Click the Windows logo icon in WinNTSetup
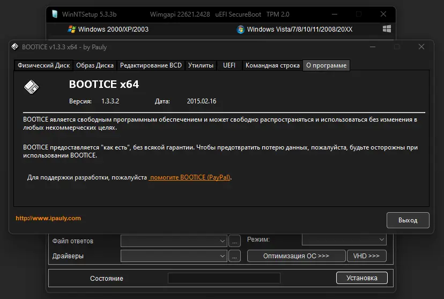This screenshot has height=299, width=444. (387, 29)
